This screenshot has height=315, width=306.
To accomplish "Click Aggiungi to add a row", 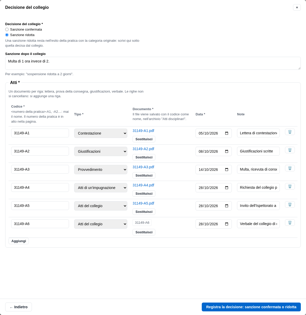I will pos(19,241).
